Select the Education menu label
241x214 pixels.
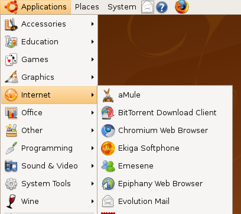pyautogui.click(x=40, y=42)
